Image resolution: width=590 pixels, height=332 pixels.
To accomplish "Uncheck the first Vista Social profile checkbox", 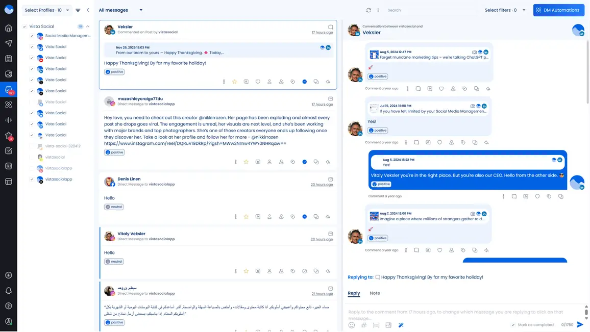I will point(32,46).
